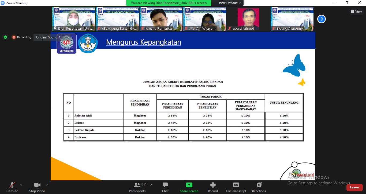Click the 'Asisten Ahli' table row label

tap(83, 116)
